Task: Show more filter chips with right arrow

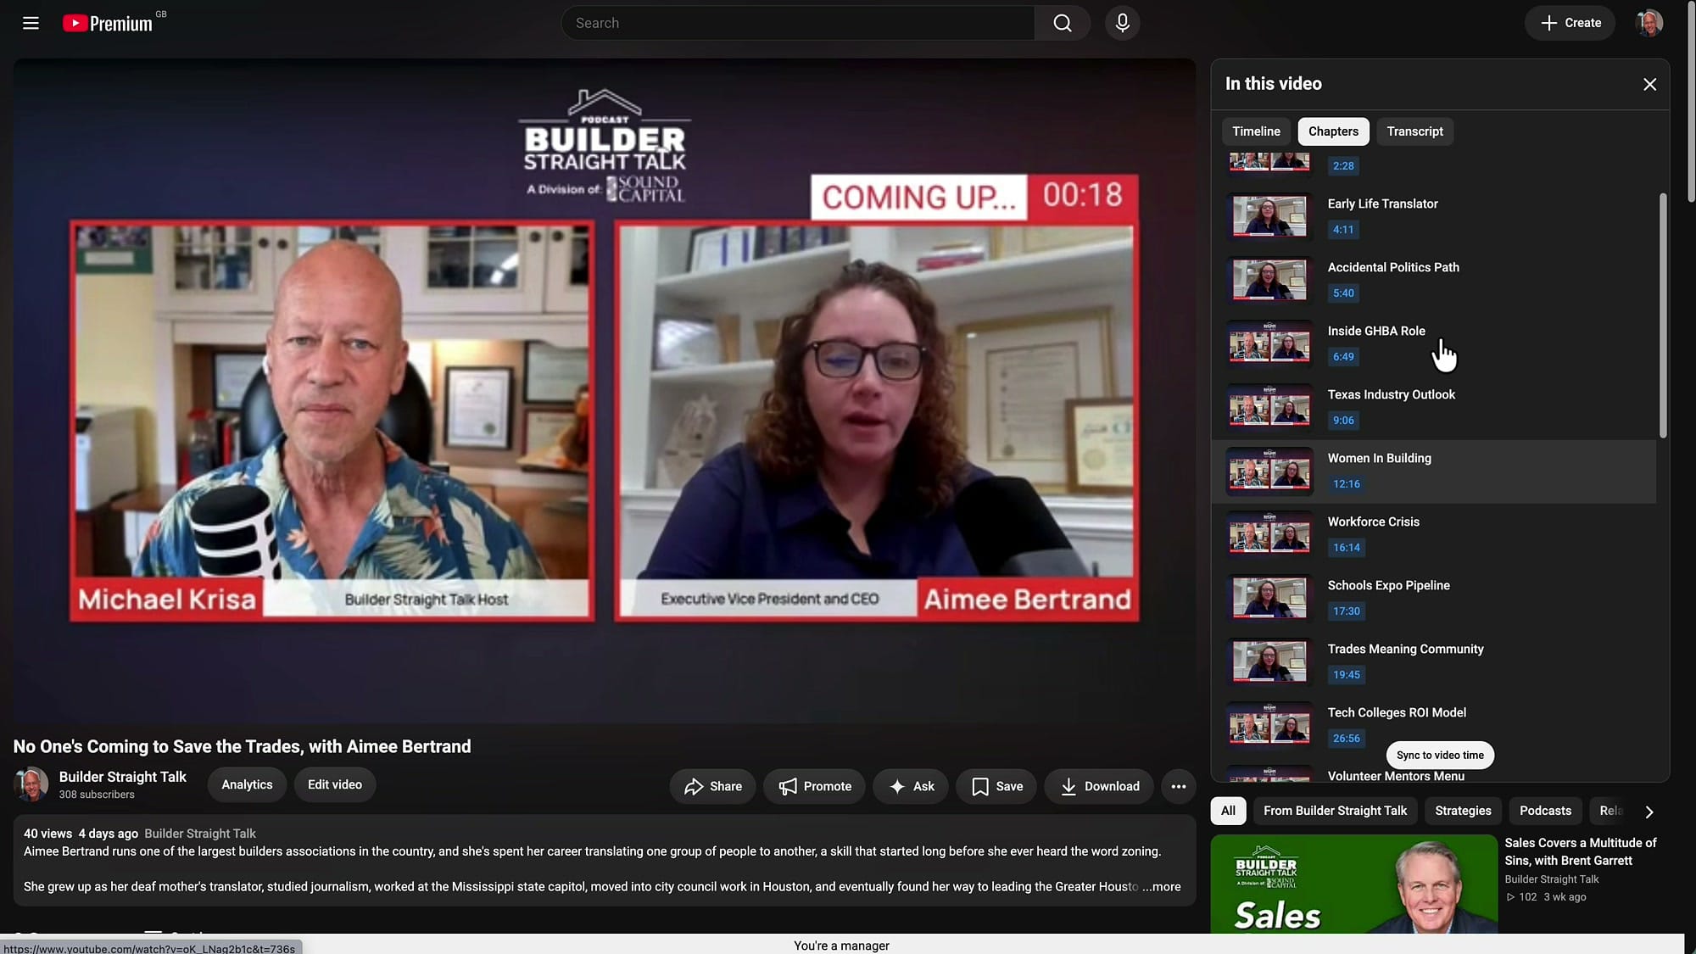Action: (x=1649, y=812)
